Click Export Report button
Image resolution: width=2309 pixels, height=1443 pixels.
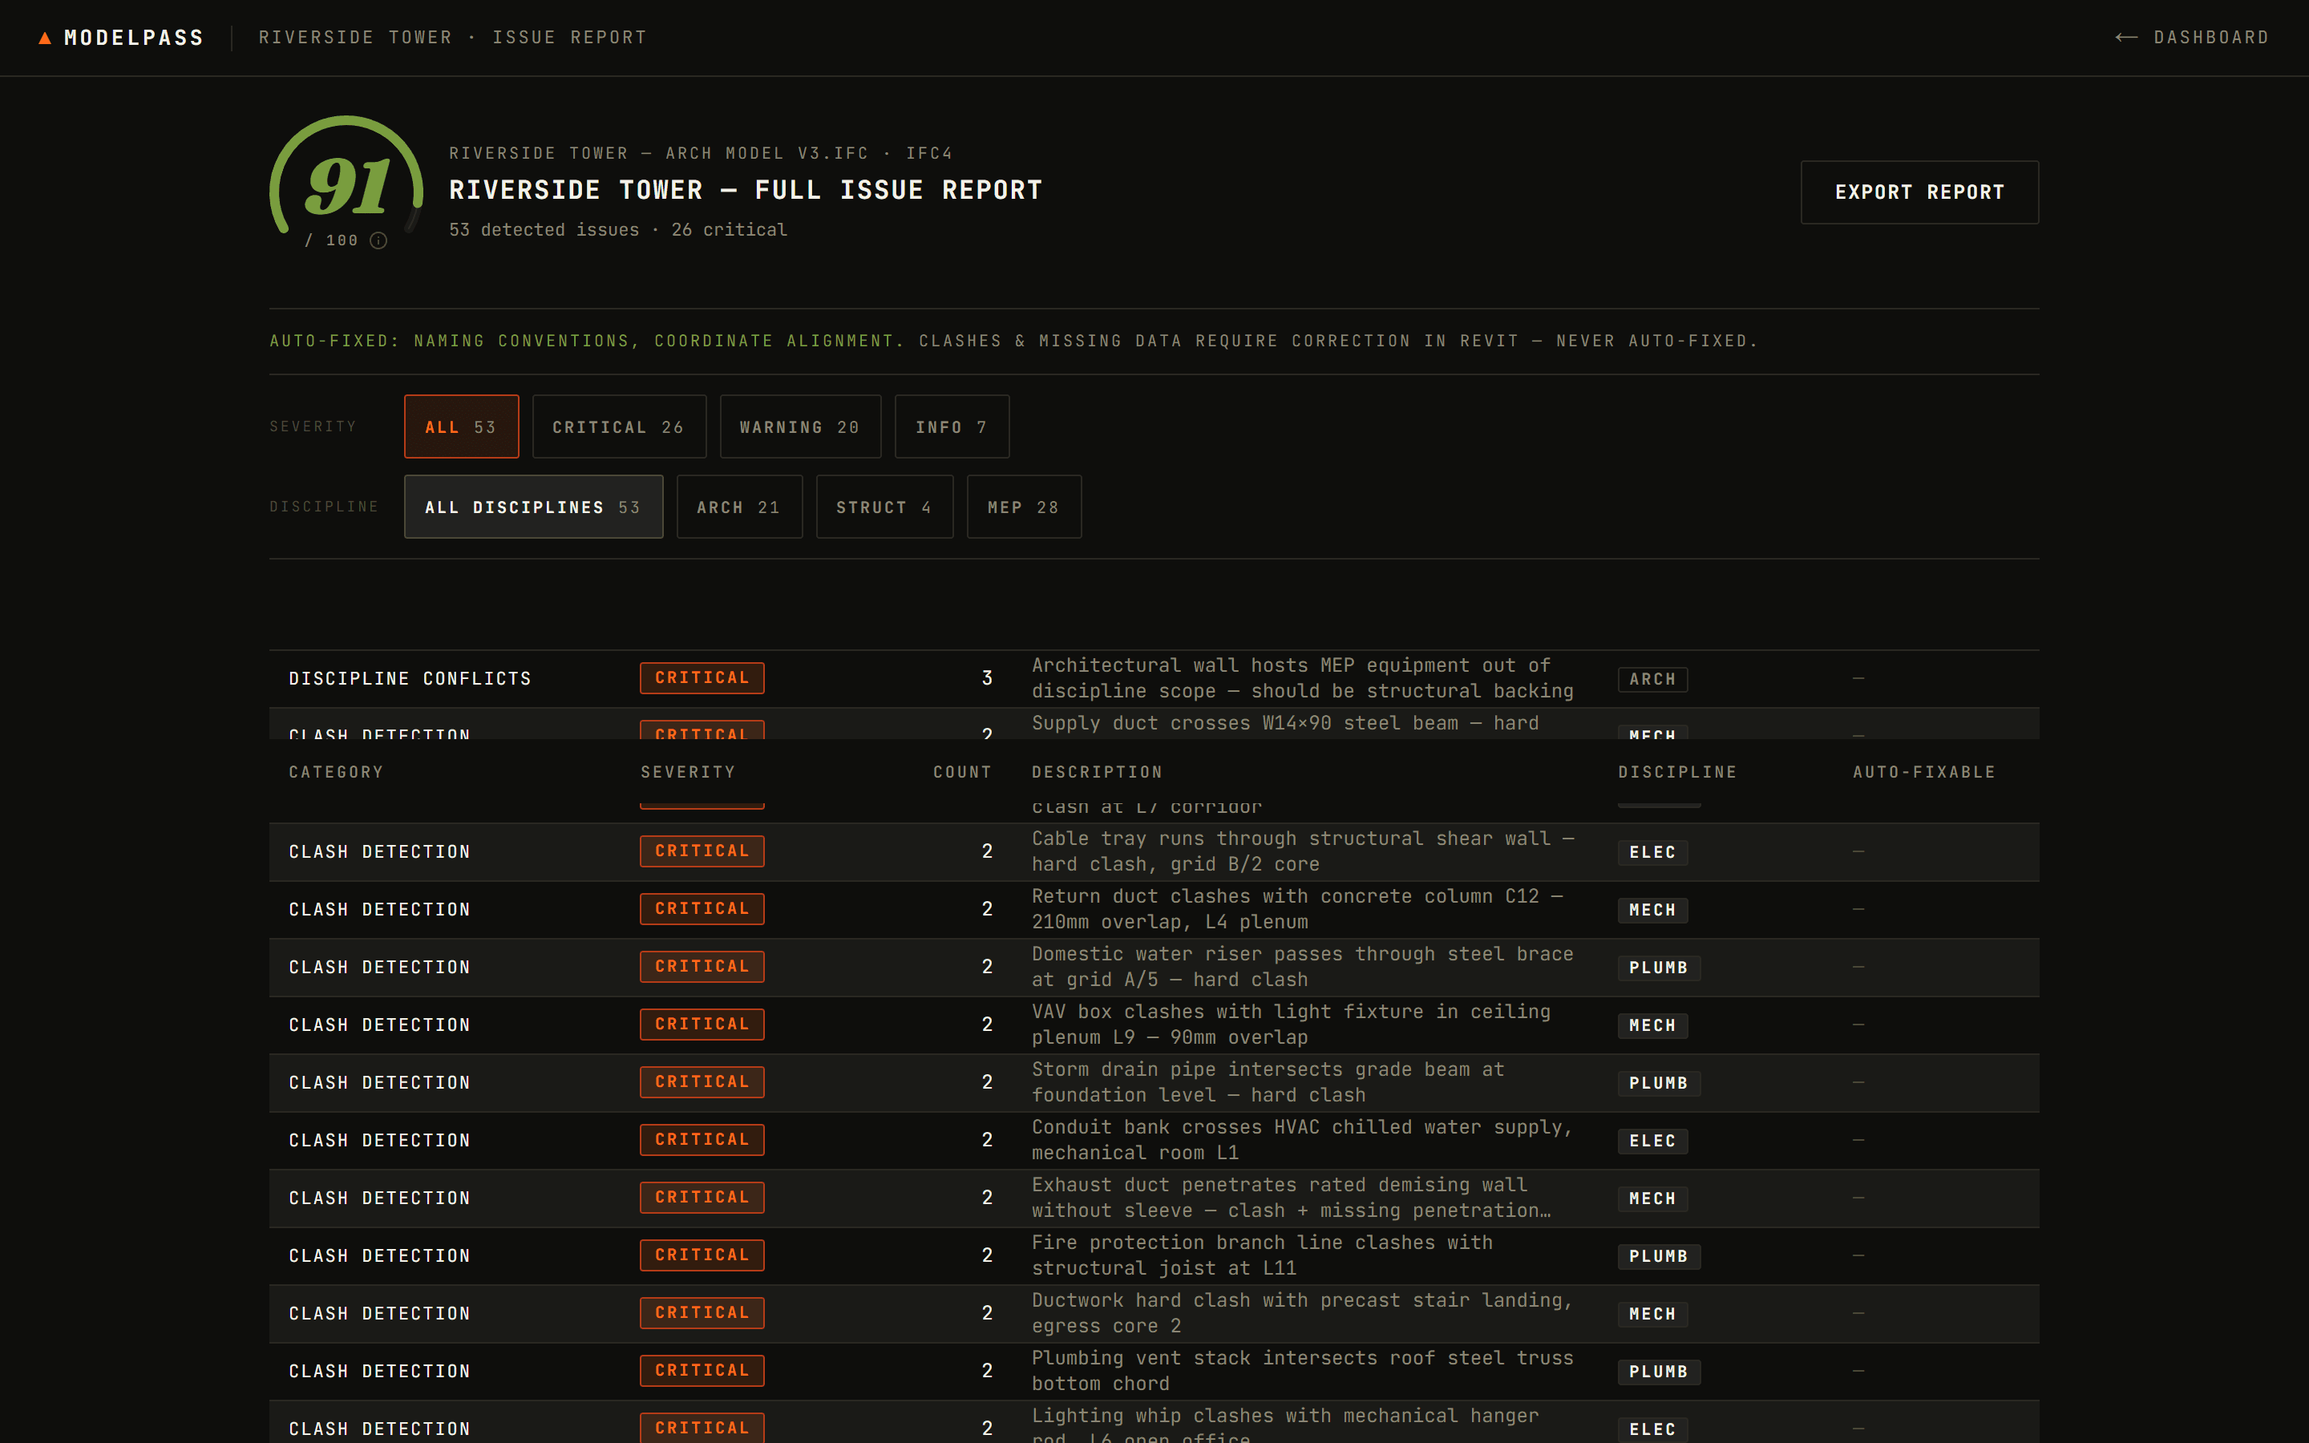1919,192
